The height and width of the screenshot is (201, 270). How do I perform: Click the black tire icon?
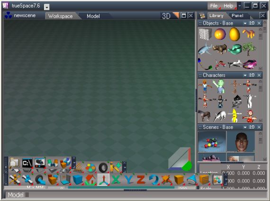coord(103,167)
